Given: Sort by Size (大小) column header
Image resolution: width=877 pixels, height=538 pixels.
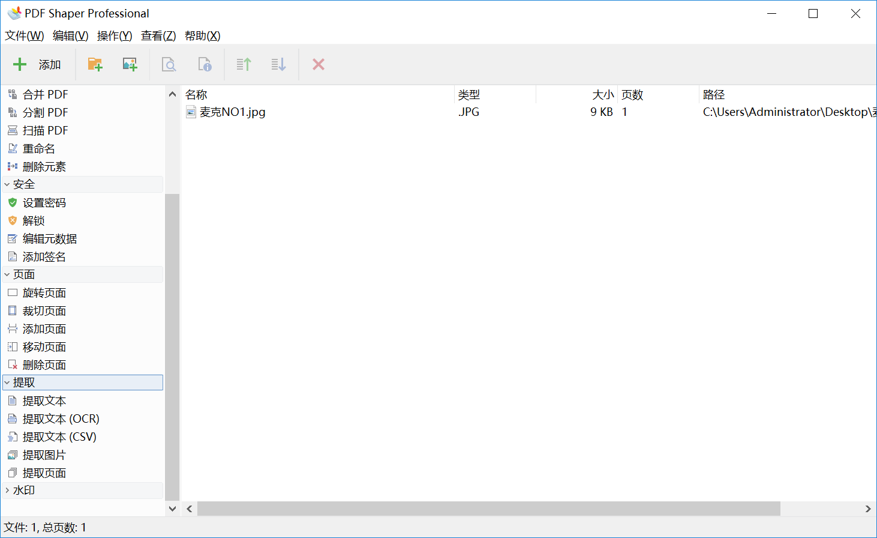Looking at the screenshot, I should [576, 94].
